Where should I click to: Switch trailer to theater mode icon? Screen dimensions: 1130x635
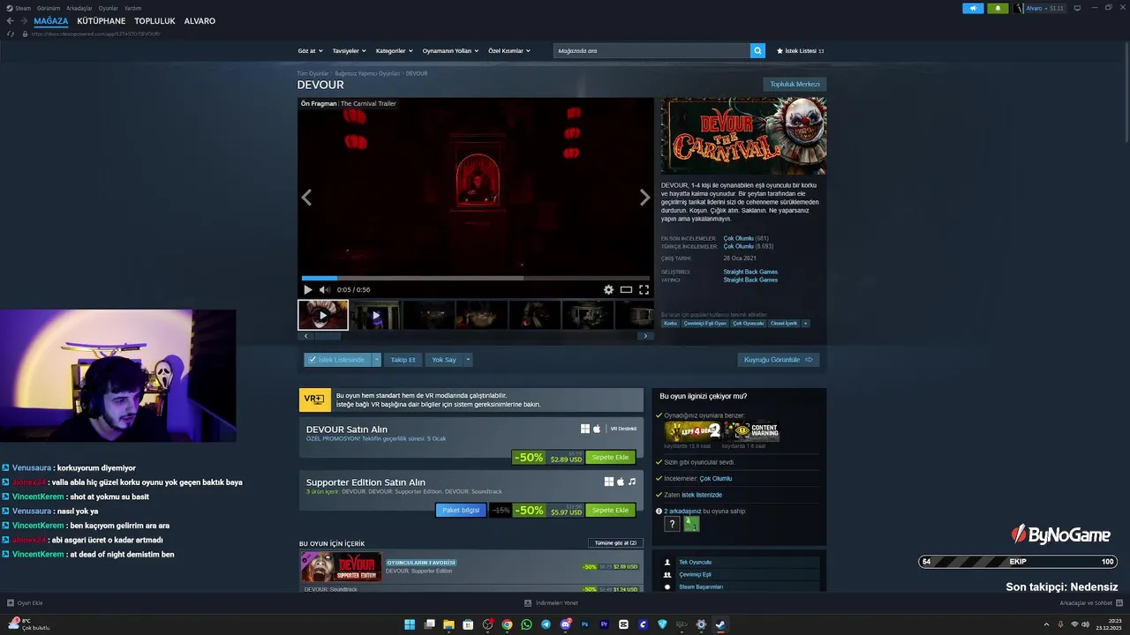(626, 289)
